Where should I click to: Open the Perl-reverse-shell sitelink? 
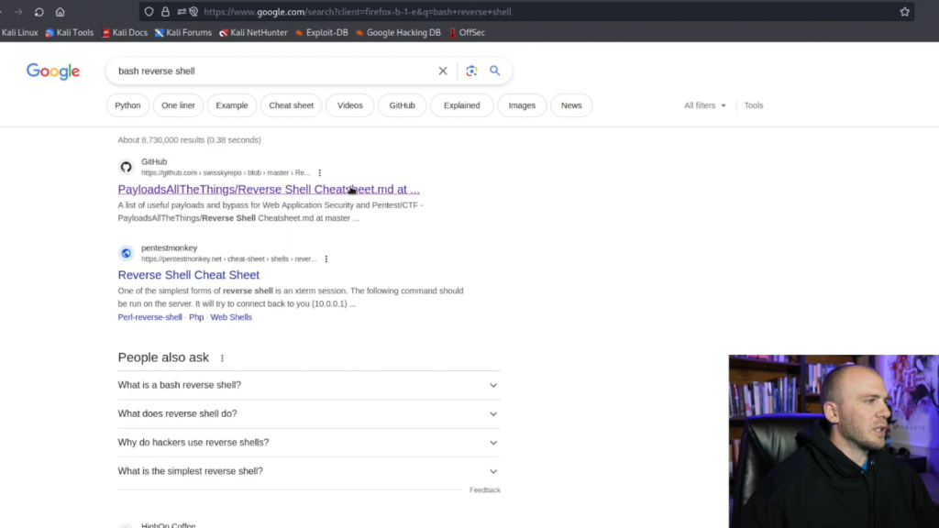click(149, 317)
